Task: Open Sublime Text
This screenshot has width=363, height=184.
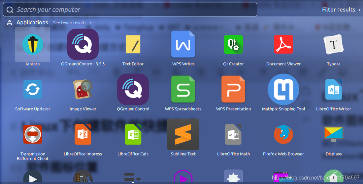Action: click(183, 134)
